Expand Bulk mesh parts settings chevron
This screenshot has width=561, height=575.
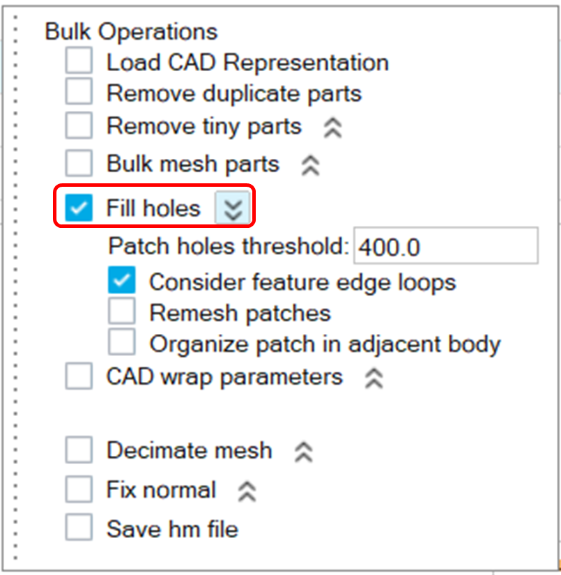pyautogui.click(x=309, y=165)
